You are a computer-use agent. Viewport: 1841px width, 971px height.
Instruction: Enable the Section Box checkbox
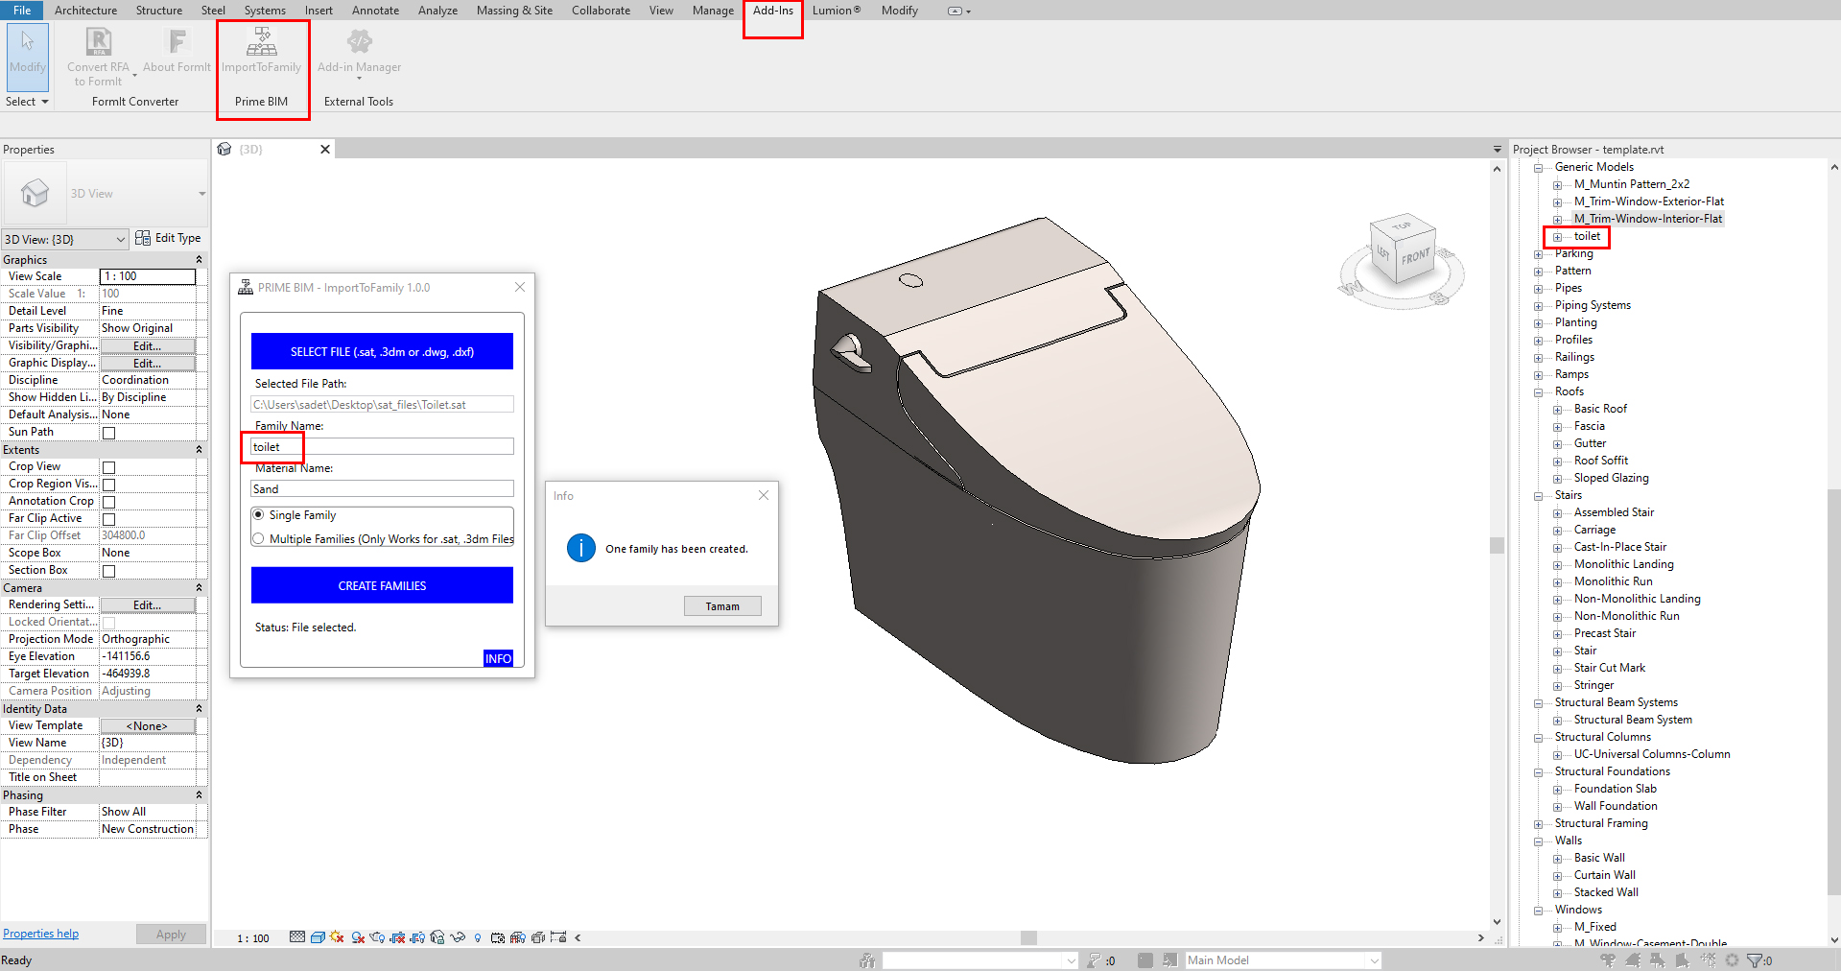pyautogui.click(x=108, y=571)
